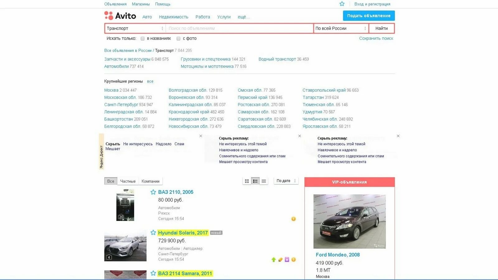Open 'Все объявления в России' breadcrumb
The width and height of the screenshot is (498, 280).
tap(128, 50)
